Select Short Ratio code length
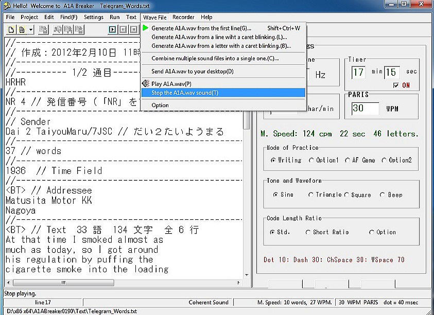 pos(308,232)
